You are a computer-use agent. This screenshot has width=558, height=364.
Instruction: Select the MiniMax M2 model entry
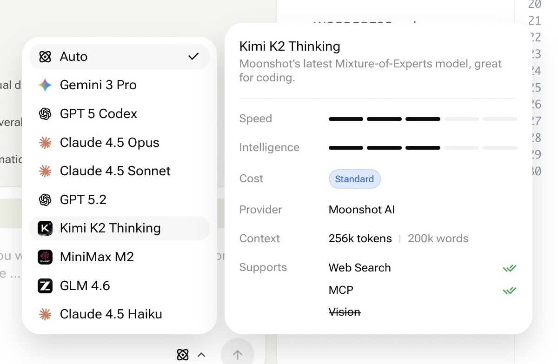pyautogui.click(x=97, y=257)
